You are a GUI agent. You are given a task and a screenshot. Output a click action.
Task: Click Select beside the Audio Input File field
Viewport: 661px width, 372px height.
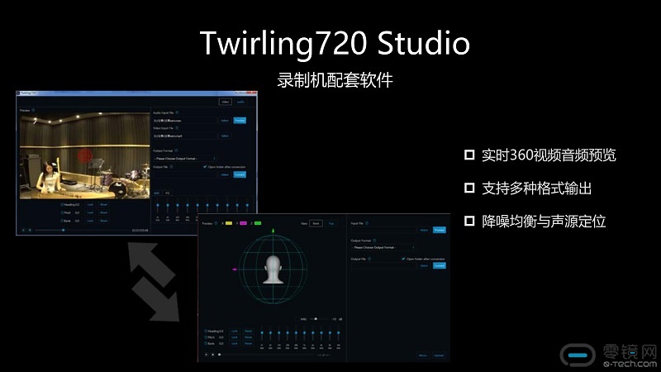[225, 121]
